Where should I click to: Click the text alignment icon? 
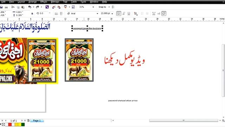[135, 13]
